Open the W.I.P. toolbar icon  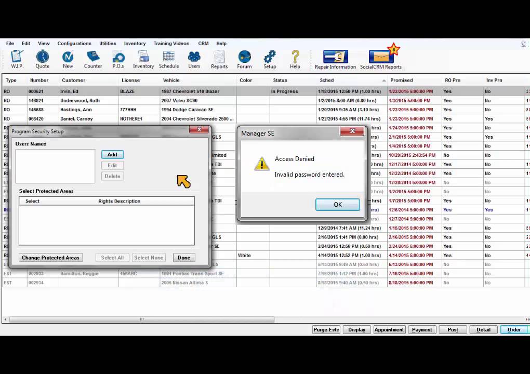(x=17, y=59)
